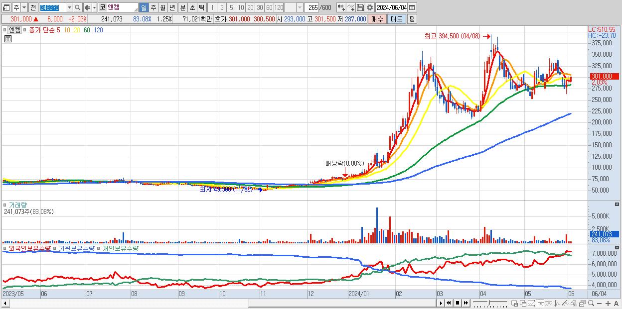Edit the stock code field 348370
This screenshot has height=309, width=622.
(x=52, y=7)
